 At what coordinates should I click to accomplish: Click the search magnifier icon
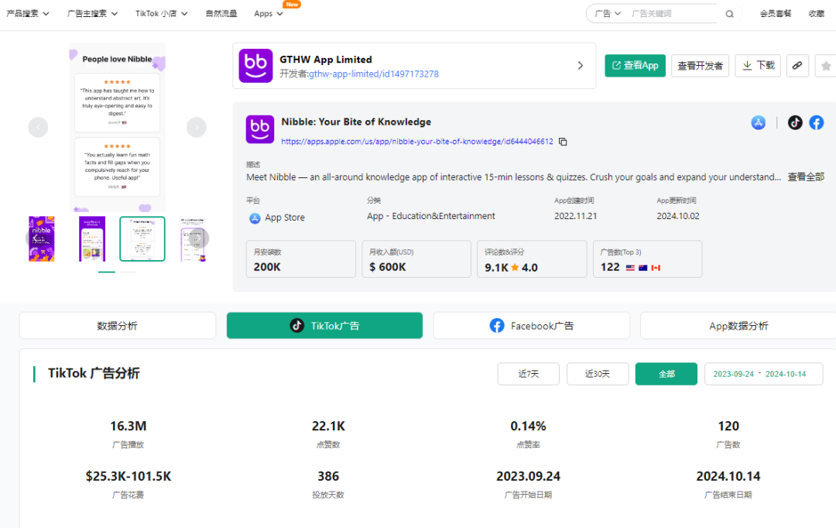coord(729,14)
